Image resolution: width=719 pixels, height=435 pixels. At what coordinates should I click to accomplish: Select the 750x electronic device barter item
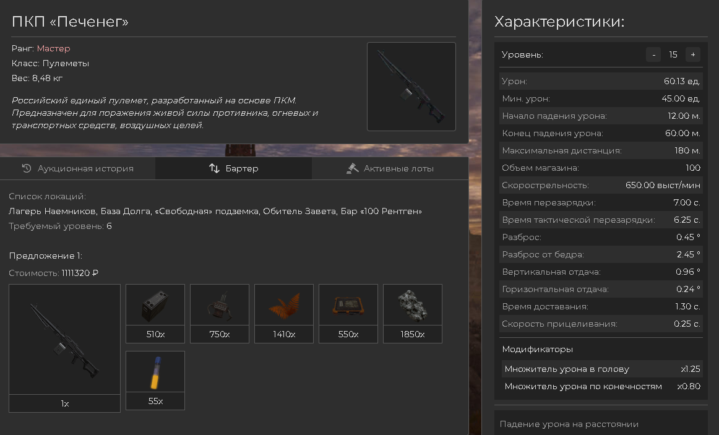220,314
